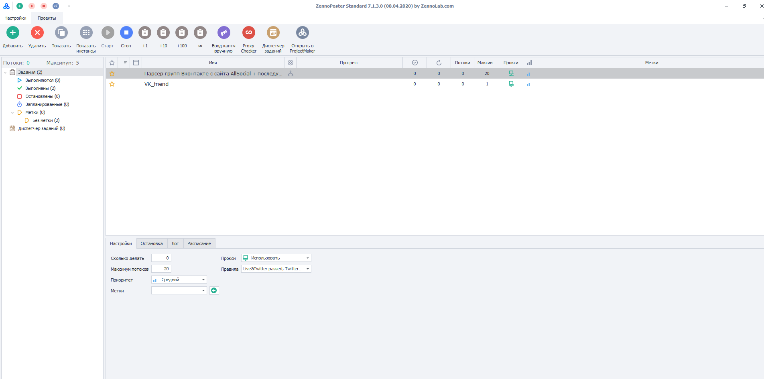Click Открыть в ProjectMaker icon

[303, 32]
